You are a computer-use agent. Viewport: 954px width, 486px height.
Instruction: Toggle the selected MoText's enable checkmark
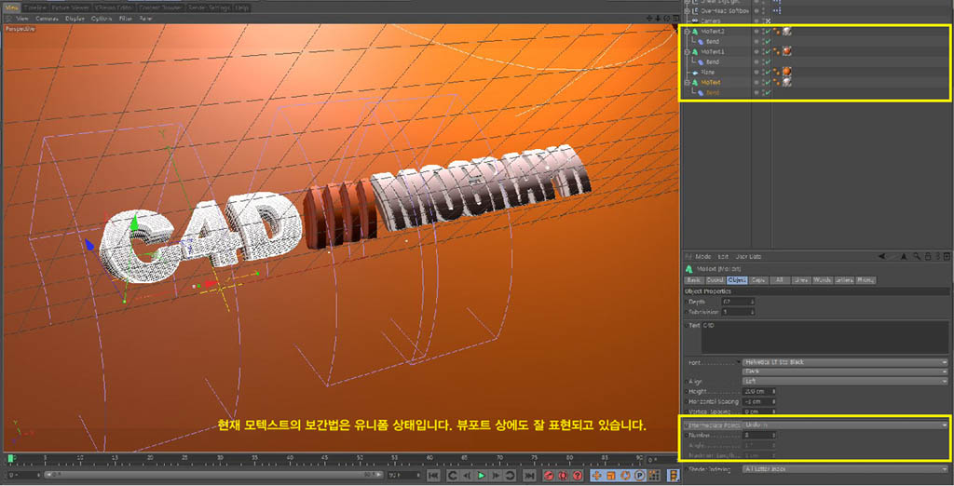tap(768, 82)
